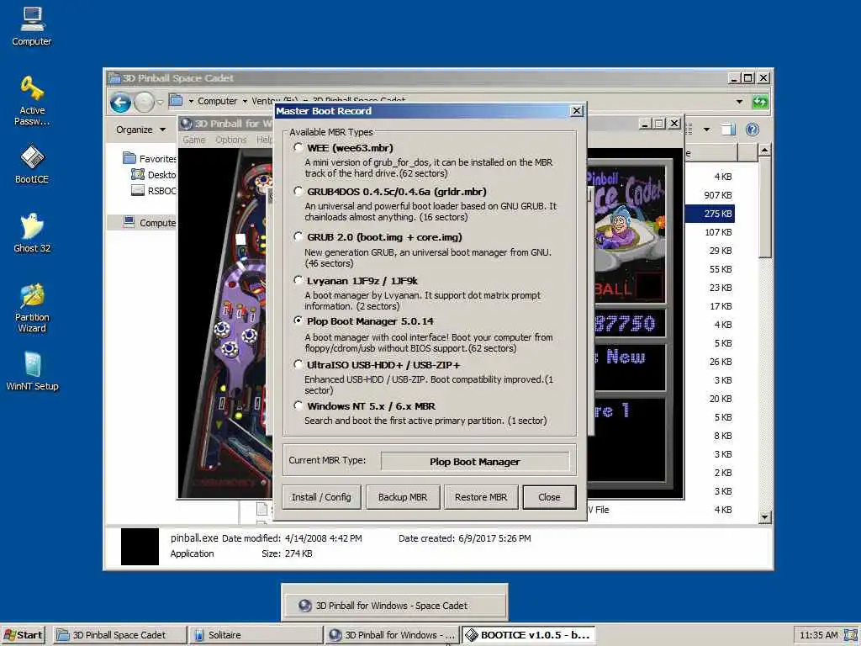The image size is (861, 646).
Task: Click the Restore MBR button
Action: tap(481, 497)
